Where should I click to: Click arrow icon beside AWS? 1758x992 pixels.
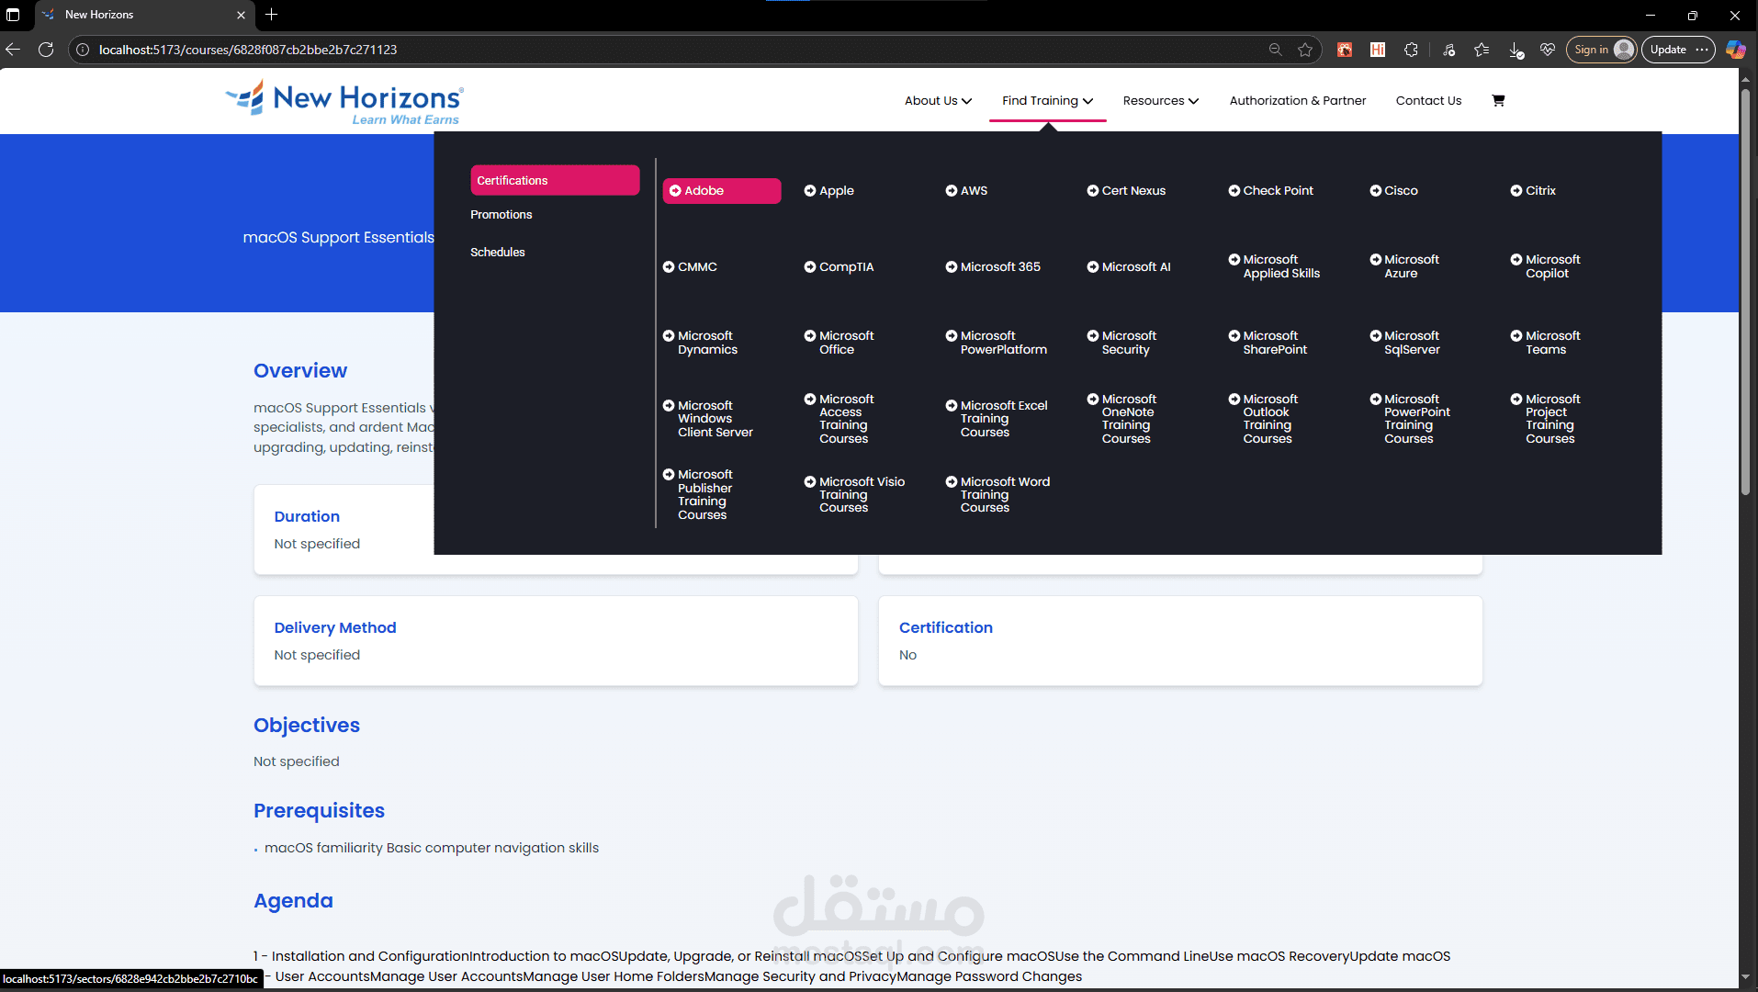[x=952, y=191]
